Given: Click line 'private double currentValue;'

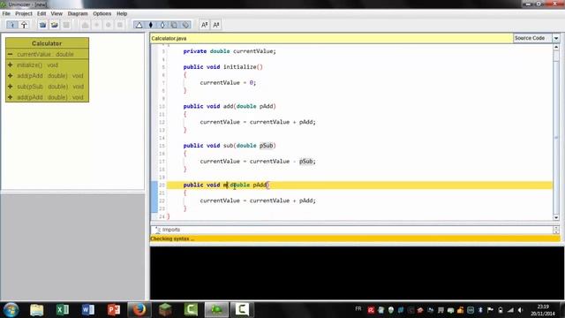Looking at the screenshot, I should click(x=230, y=51).
